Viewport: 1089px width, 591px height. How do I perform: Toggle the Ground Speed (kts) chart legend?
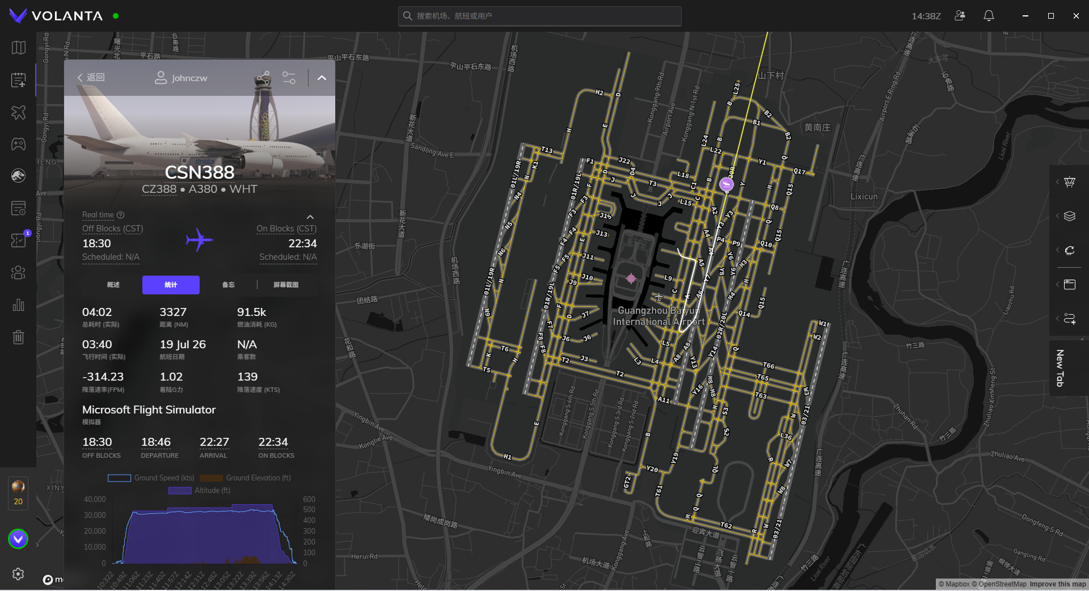151,478
